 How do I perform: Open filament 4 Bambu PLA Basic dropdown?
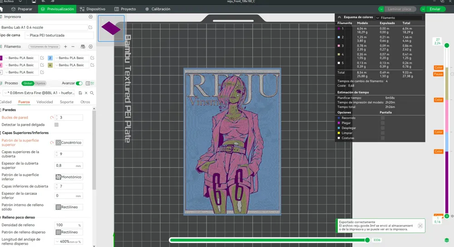(71, 65)
